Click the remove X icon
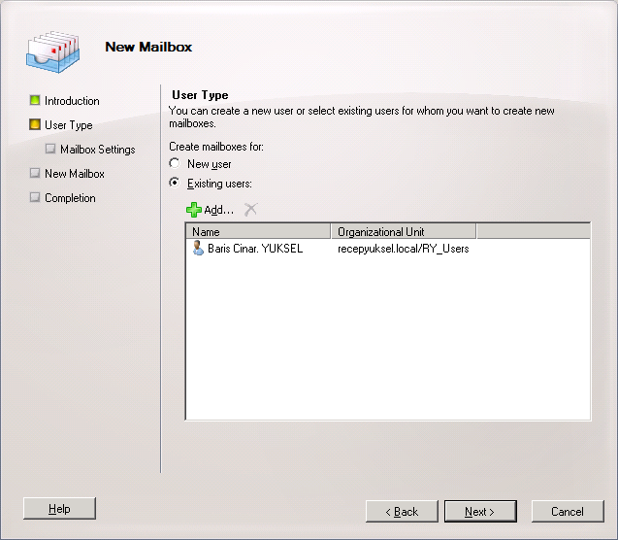 click(x=250, y=210)
